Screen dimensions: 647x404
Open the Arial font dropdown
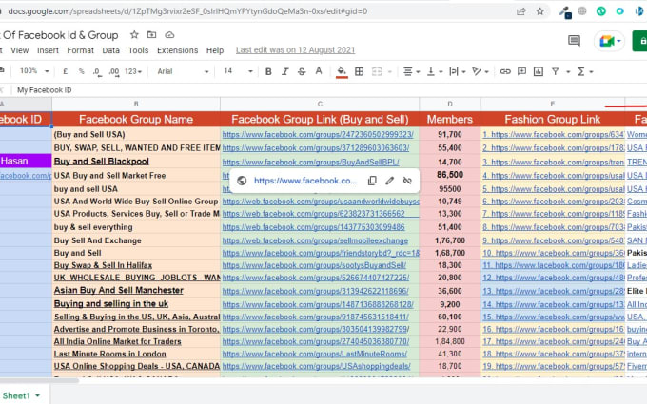[183, 71]
